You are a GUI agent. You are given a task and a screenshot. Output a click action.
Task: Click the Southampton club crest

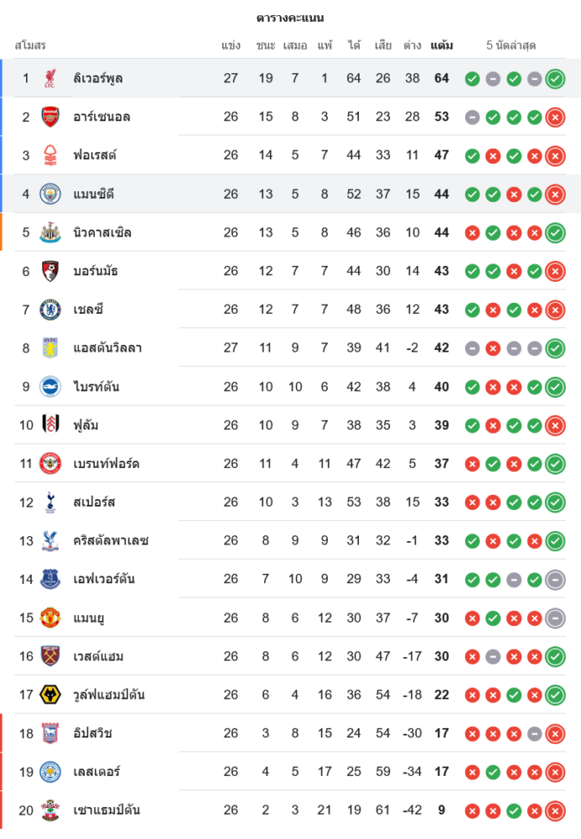(x=50, y=810)
